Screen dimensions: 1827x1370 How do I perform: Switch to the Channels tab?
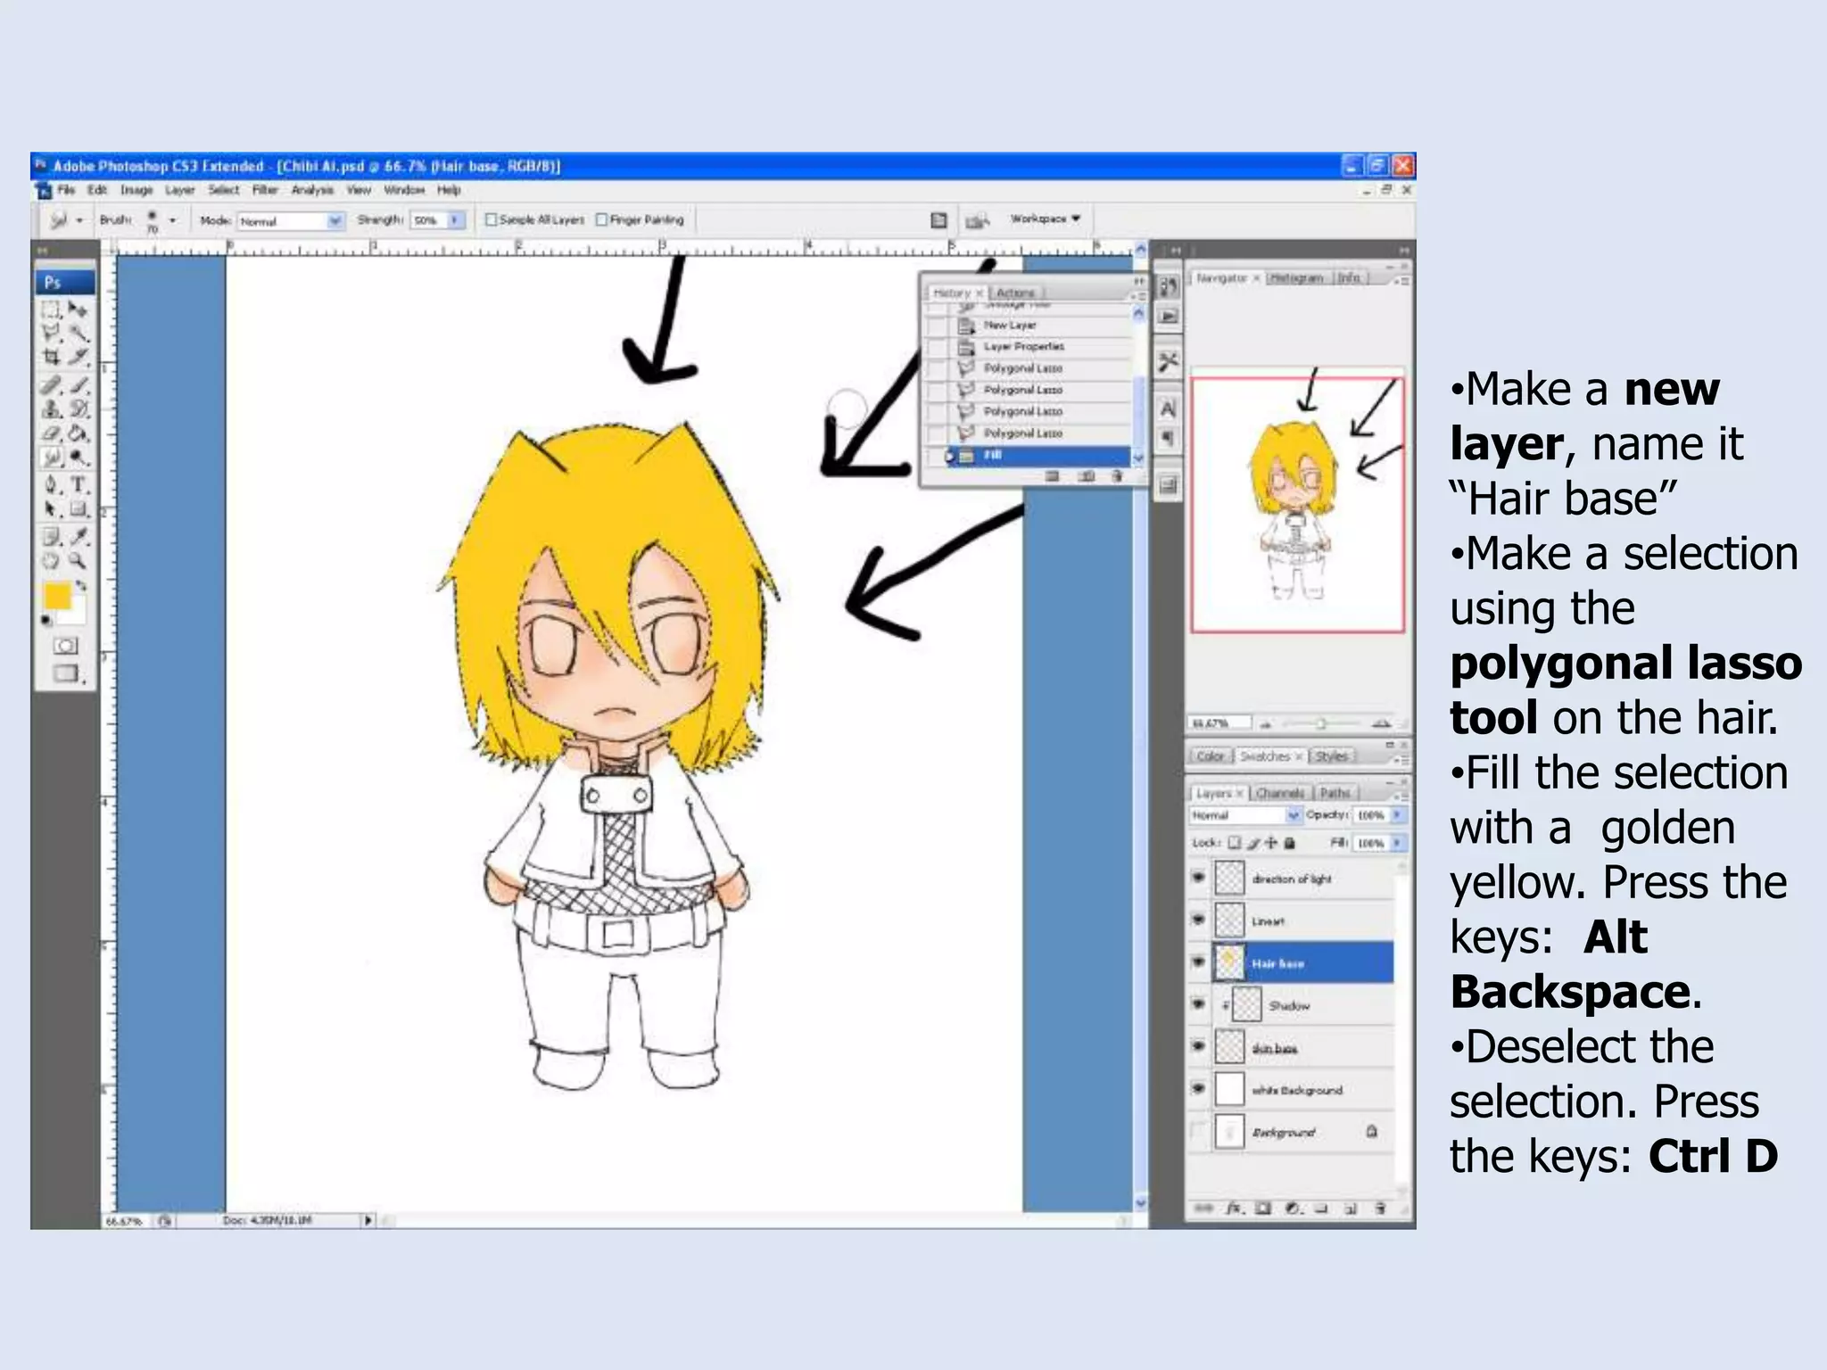[1279, 793]
